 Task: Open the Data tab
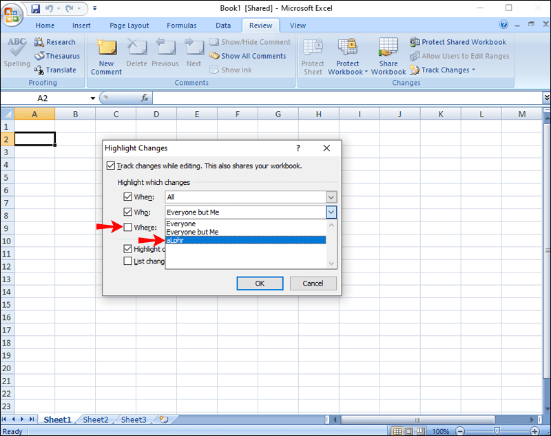223,26
